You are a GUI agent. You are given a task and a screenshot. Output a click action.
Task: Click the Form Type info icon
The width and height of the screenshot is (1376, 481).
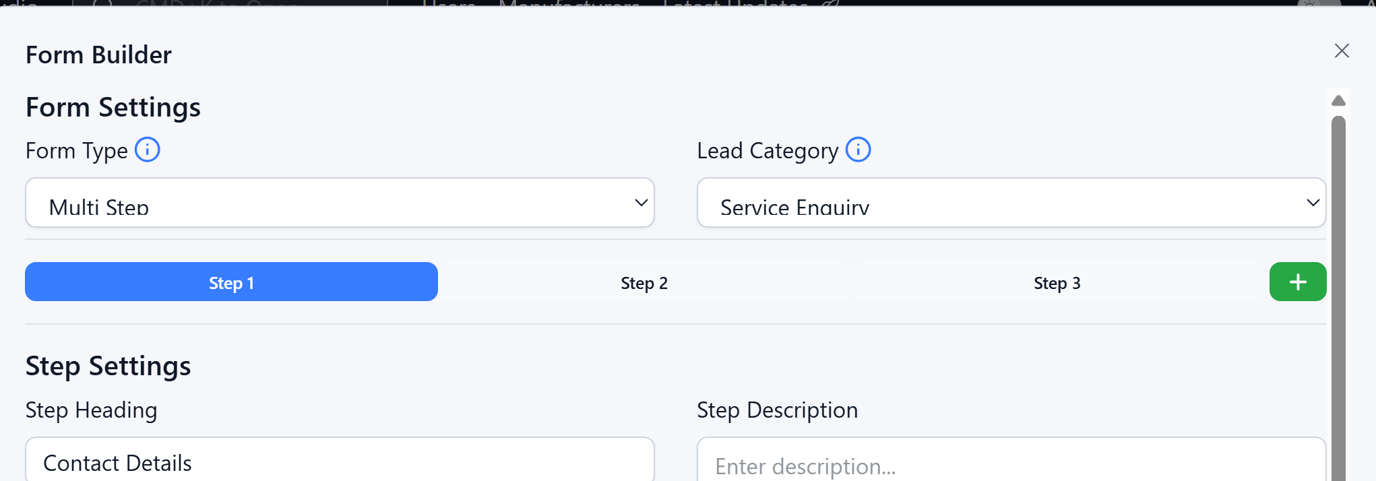click(148, 150)
